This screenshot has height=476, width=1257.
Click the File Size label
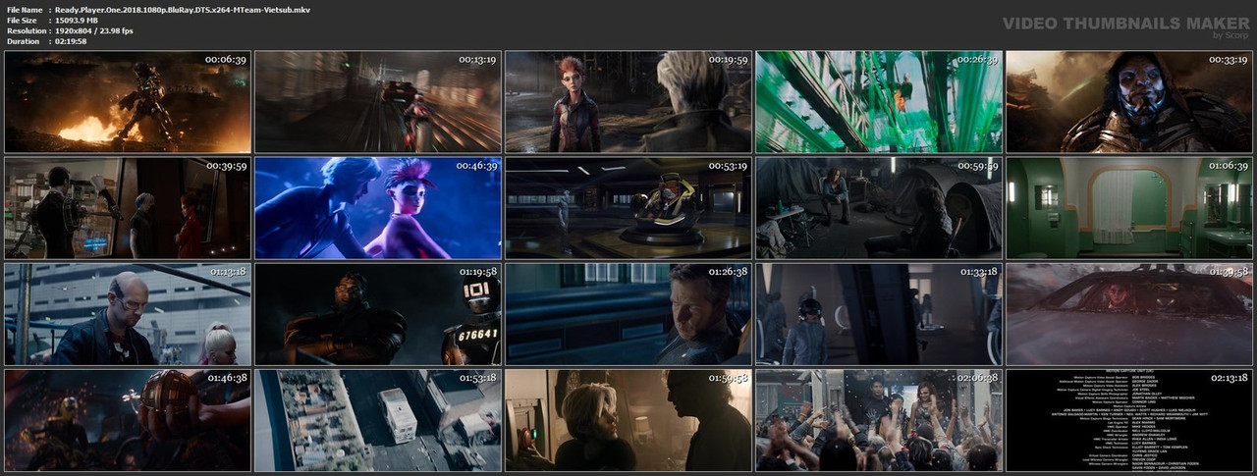click(22, 20)
